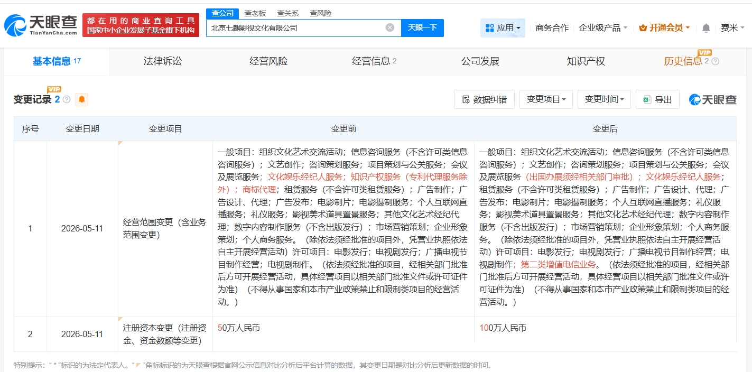This screenshot has width=752, height=372.
Task: Open the 商务合作 link
Action: tap(552, 27)
